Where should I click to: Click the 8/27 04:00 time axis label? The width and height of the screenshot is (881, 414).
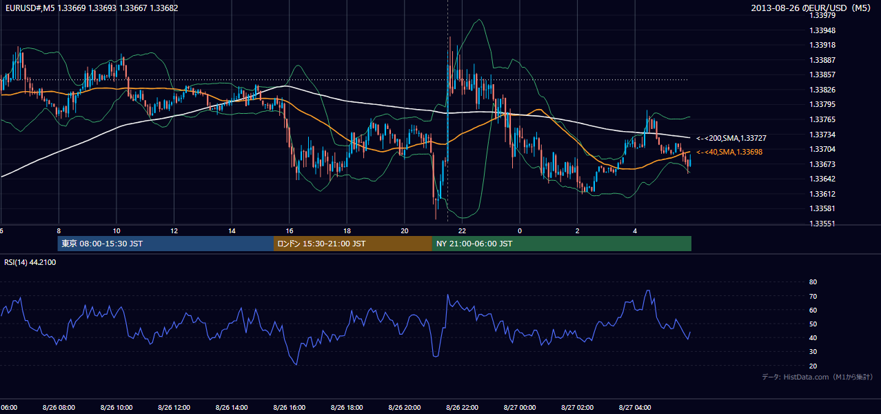(634, 408)
